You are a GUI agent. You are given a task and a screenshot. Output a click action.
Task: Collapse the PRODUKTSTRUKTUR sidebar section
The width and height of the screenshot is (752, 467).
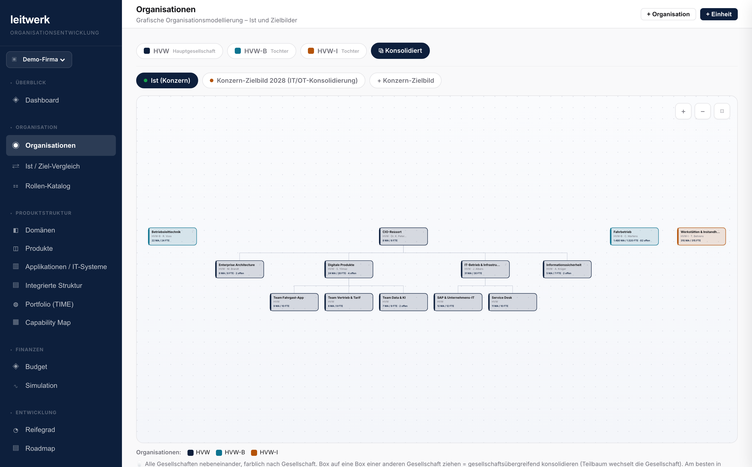41,213
